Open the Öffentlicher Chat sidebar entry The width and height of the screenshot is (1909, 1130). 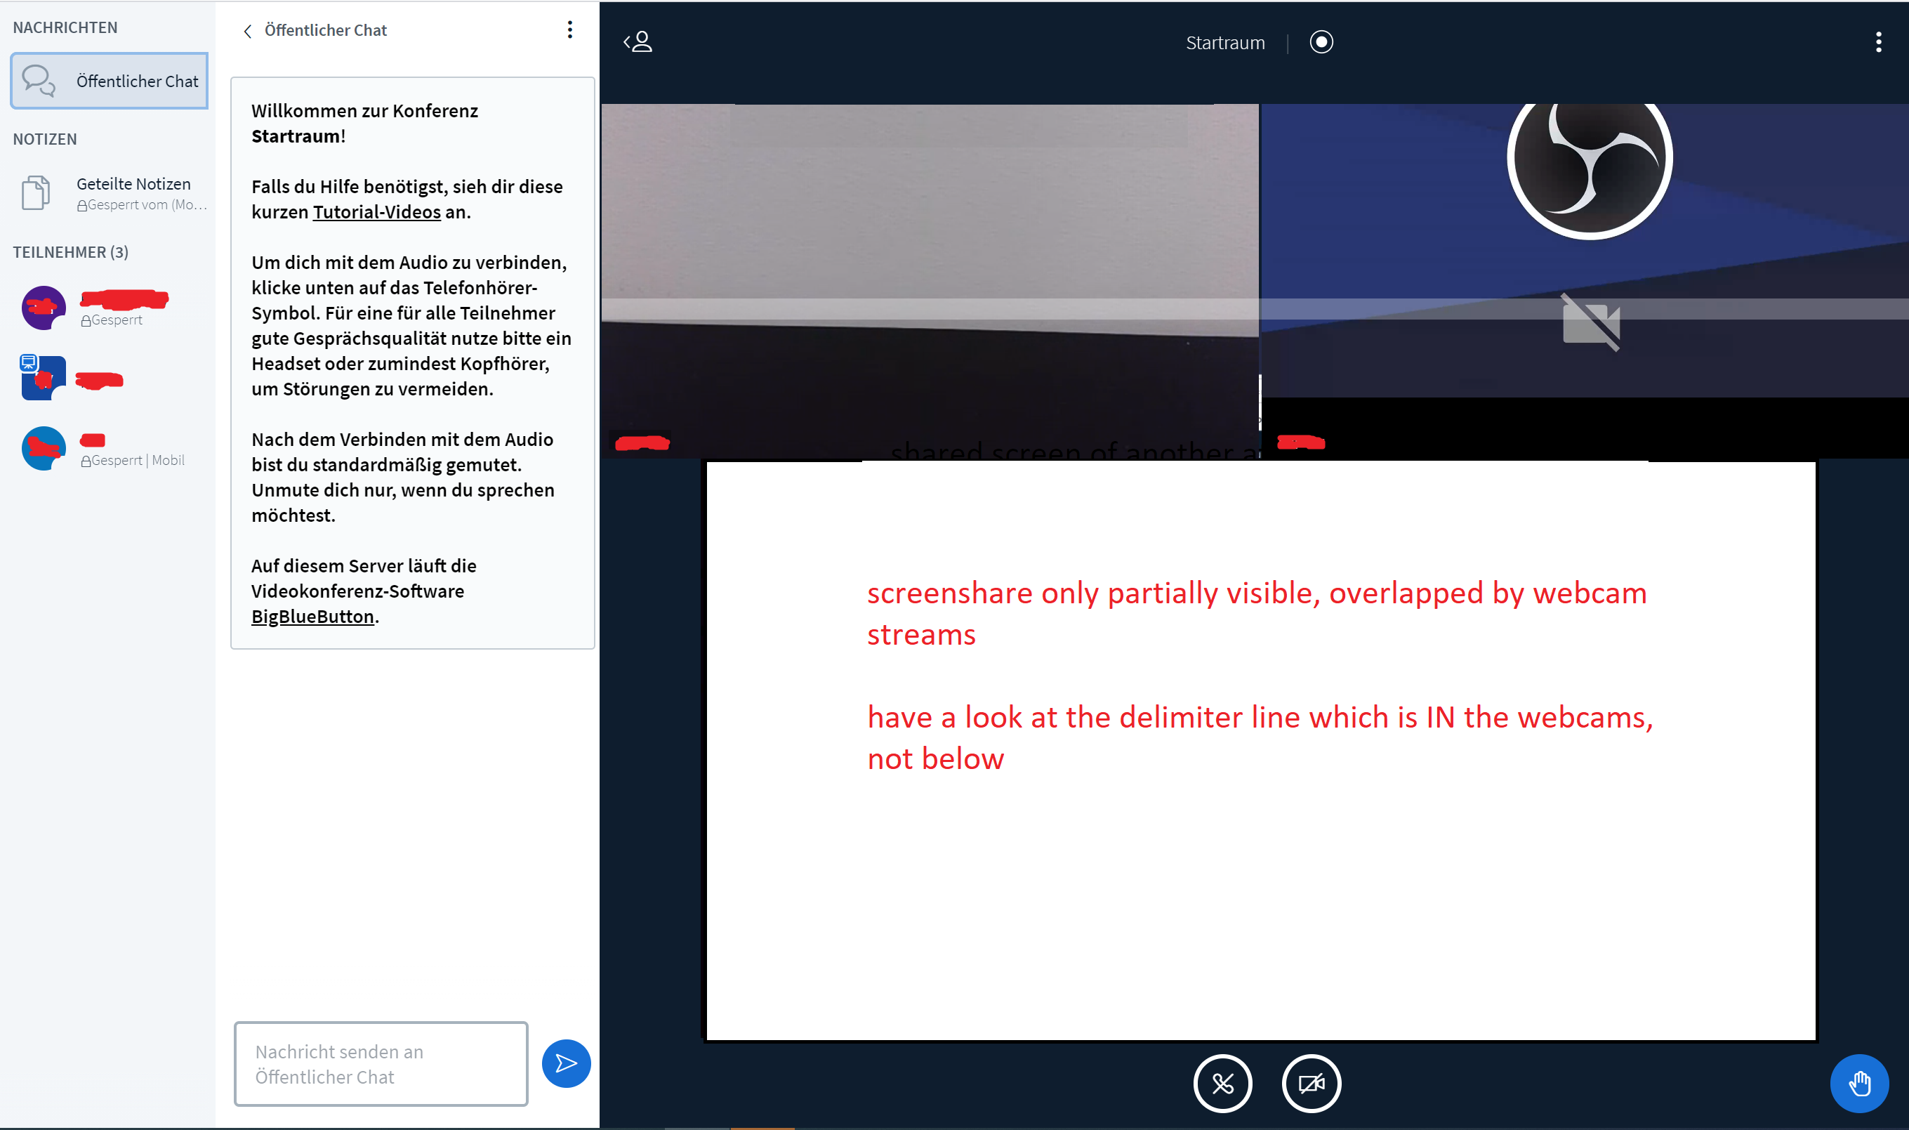pos(109,80)
